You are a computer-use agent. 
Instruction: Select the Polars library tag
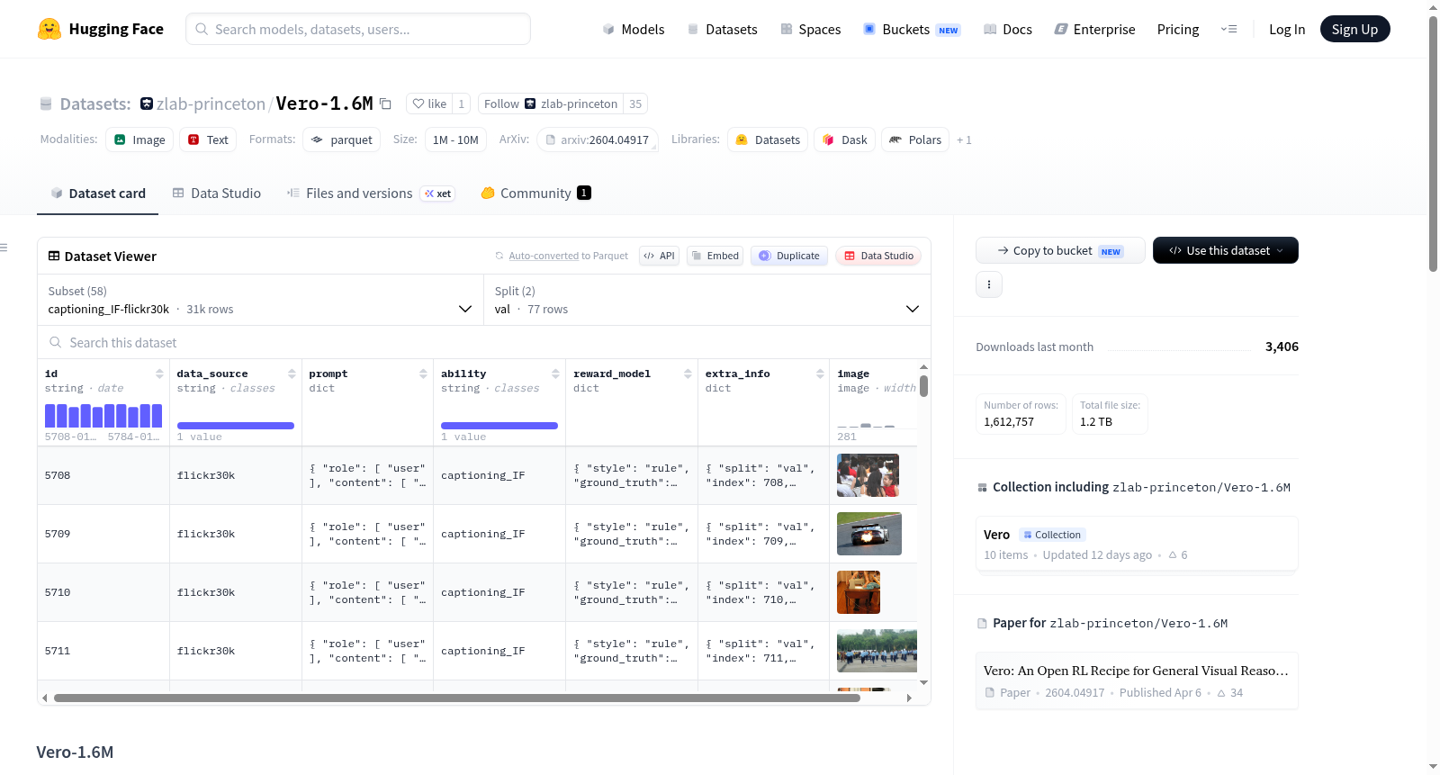[915, 140]
